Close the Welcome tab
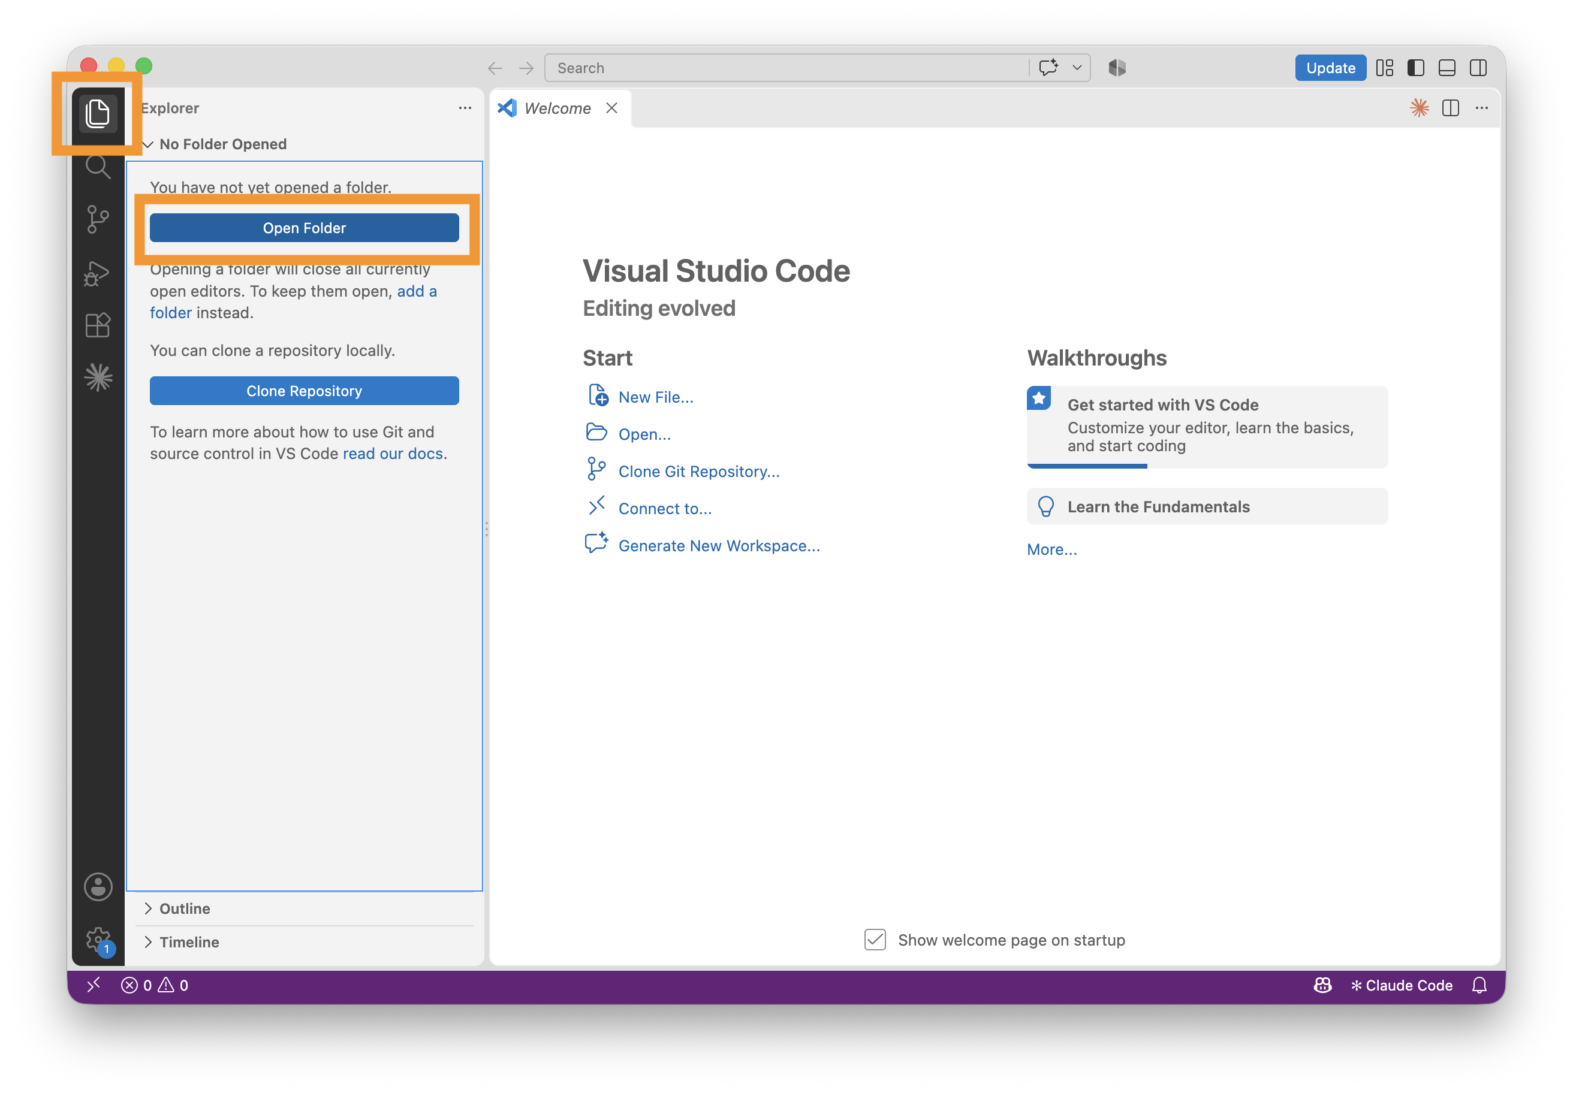 [x=612, y=108]
